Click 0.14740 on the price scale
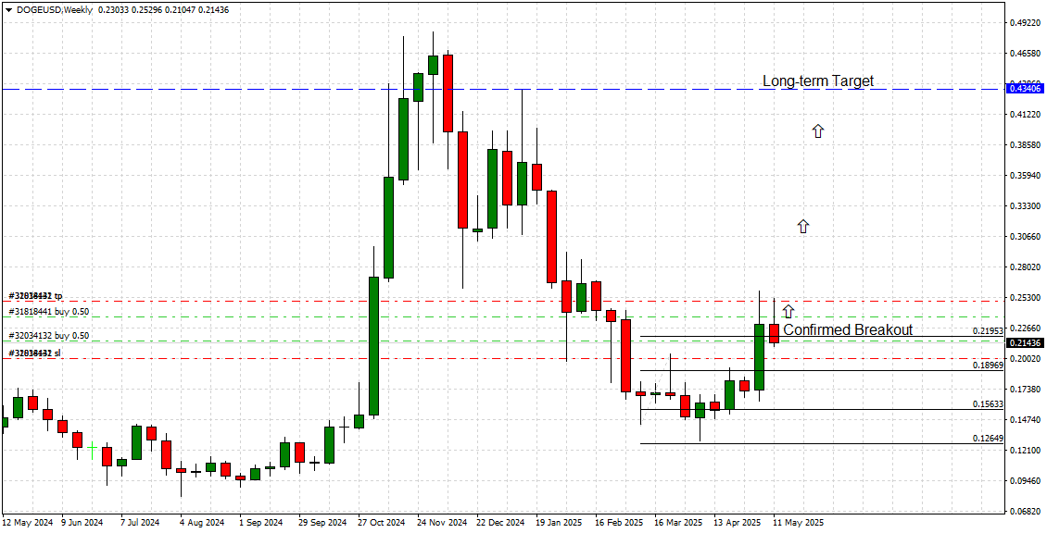Screen dimensions: 1047x533 [x=1027, y=420]
